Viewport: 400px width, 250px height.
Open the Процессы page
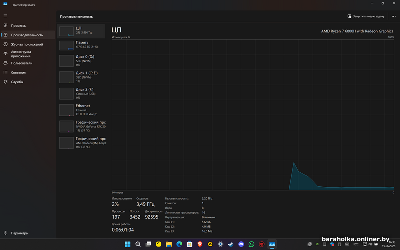[28, 26]
